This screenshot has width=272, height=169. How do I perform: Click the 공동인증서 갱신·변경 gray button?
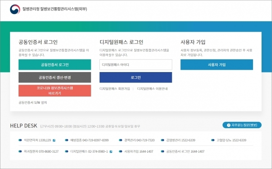[x=55, y=77]
